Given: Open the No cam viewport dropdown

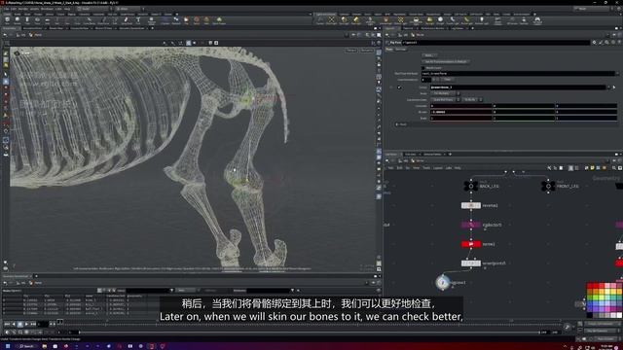Looking at the screenshot, I should [x=366, y=51].
